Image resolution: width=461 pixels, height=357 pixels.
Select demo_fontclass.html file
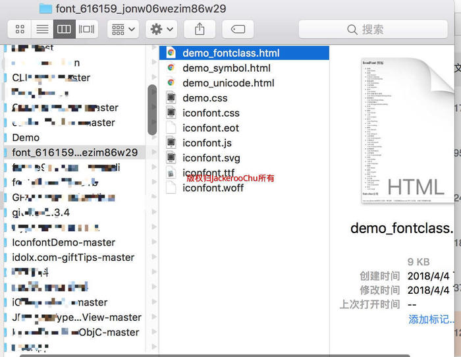coord(244,53)
